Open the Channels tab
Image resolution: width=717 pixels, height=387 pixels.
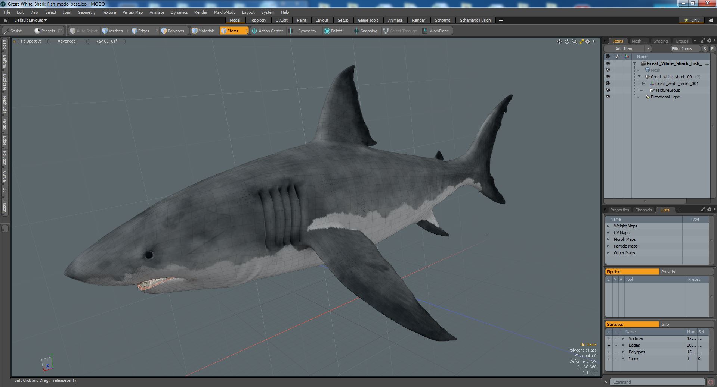coord(643,210)
